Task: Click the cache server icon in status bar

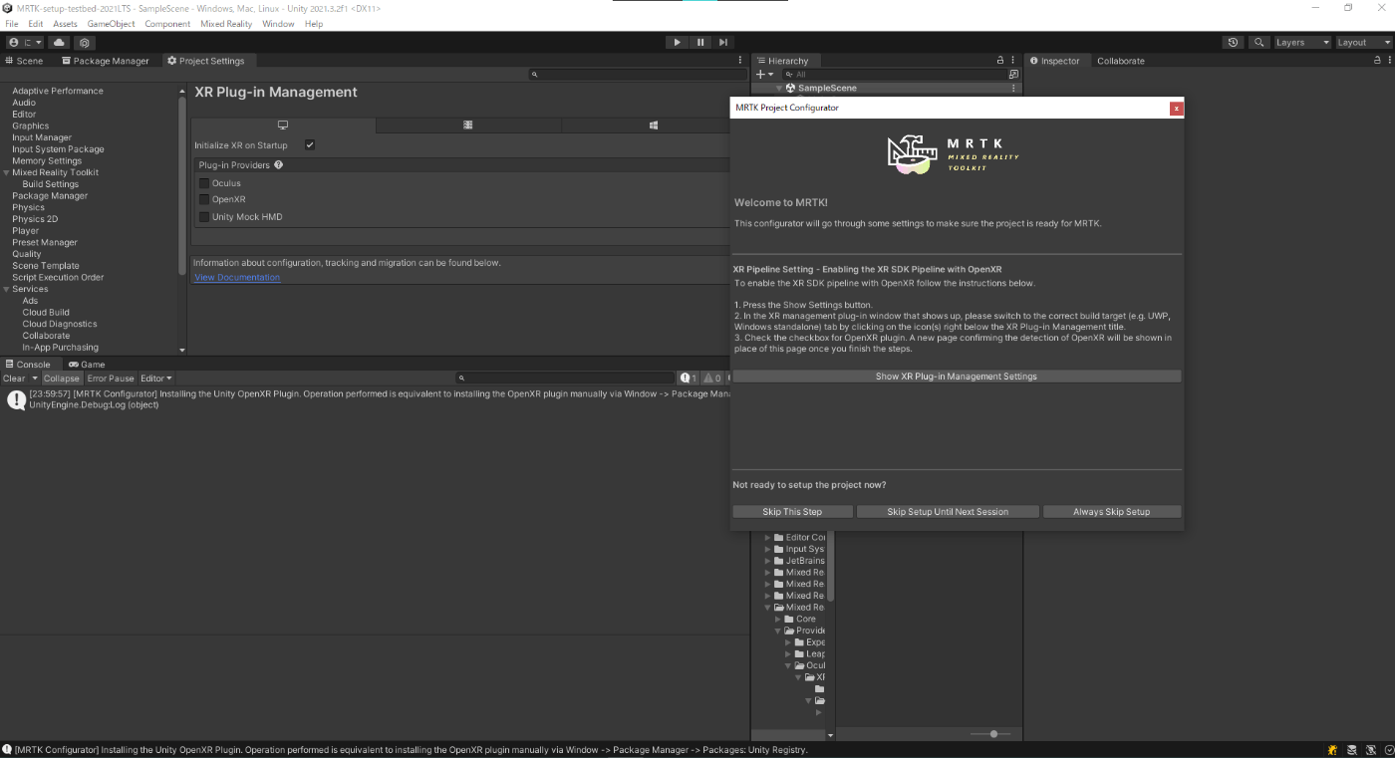Action: point(1351,750)
